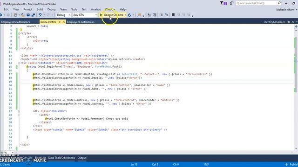Viewport: 298px width, 167px height.
Task: Click the Navigate Backward icon
Action: [x=1, y=15]
